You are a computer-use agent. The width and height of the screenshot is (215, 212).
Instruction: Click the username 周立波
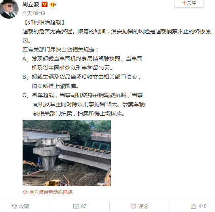tap(31, 4)
